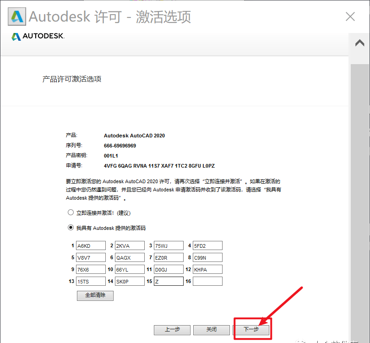Click activation code field 1 containing A6KD
Viewport: 370px width, 343px height.
[91, 246]
